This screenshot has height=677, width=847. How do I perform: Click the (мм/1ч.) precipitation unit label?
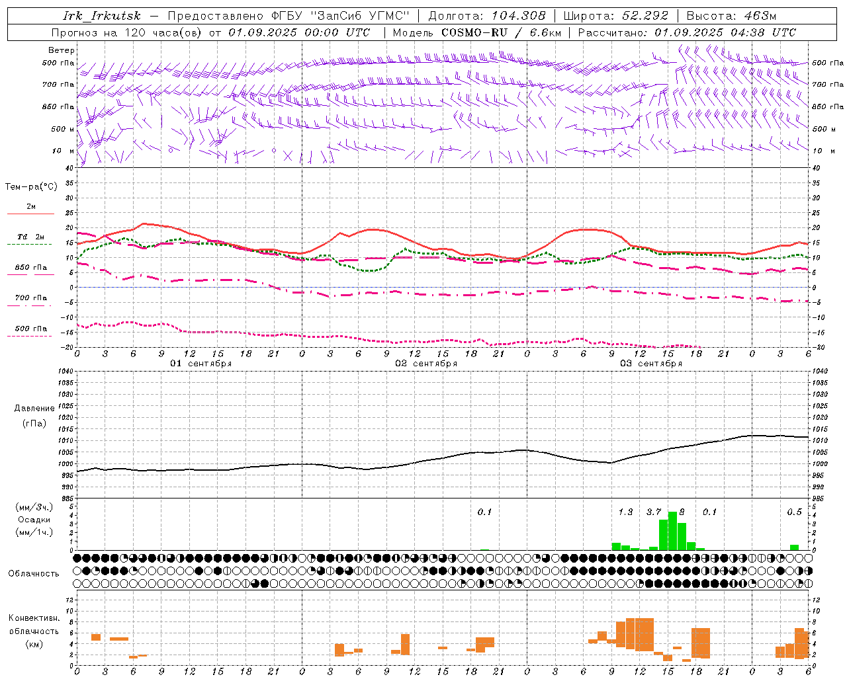(x=34, y=532)
